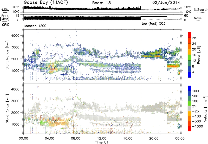Image resolution: width=208 pixels, height=144 pixels.
Task: Click the 04:00 time tick label
Action: point(50,139)
